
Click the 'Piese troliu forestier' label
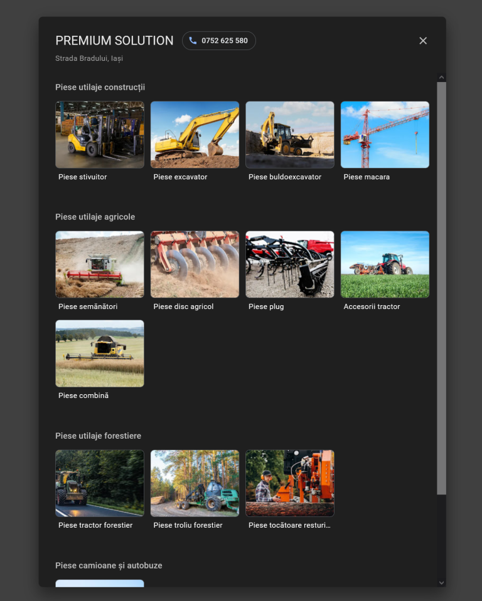pyautogui.click(x=188, y=525)
